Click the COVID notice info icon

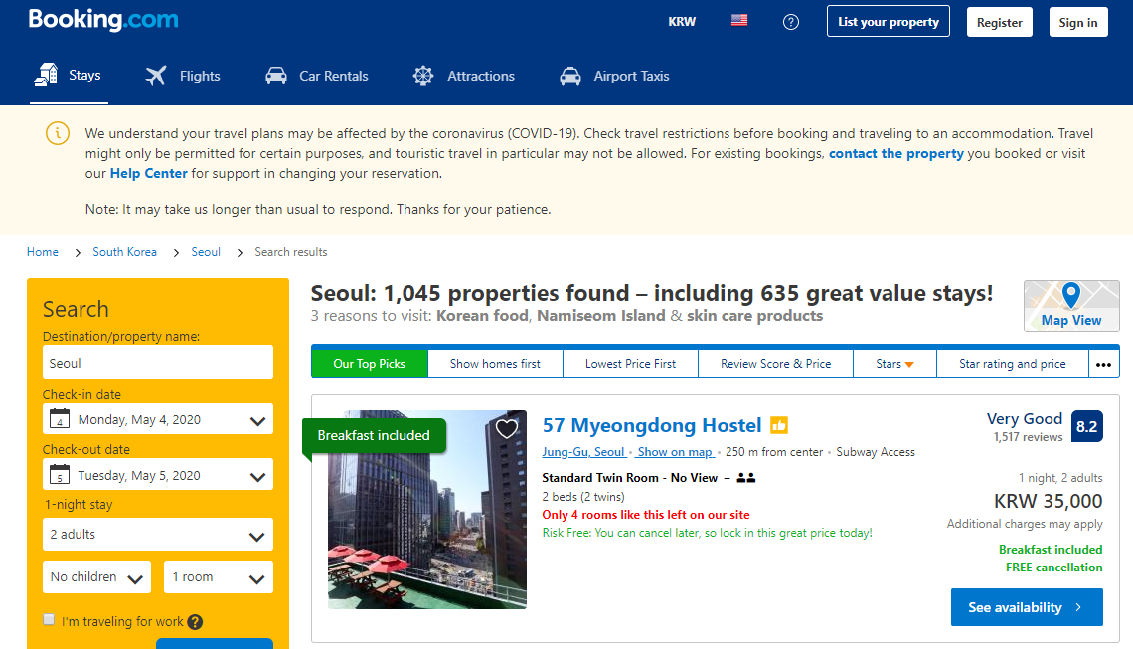(58, 134)
